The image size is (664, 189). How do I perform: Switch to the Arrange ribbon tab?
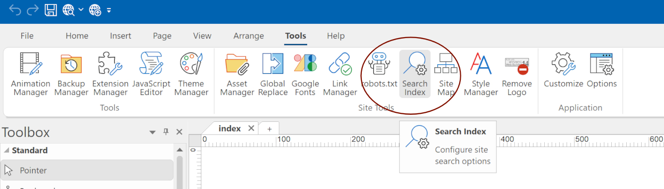coord(249,36)
